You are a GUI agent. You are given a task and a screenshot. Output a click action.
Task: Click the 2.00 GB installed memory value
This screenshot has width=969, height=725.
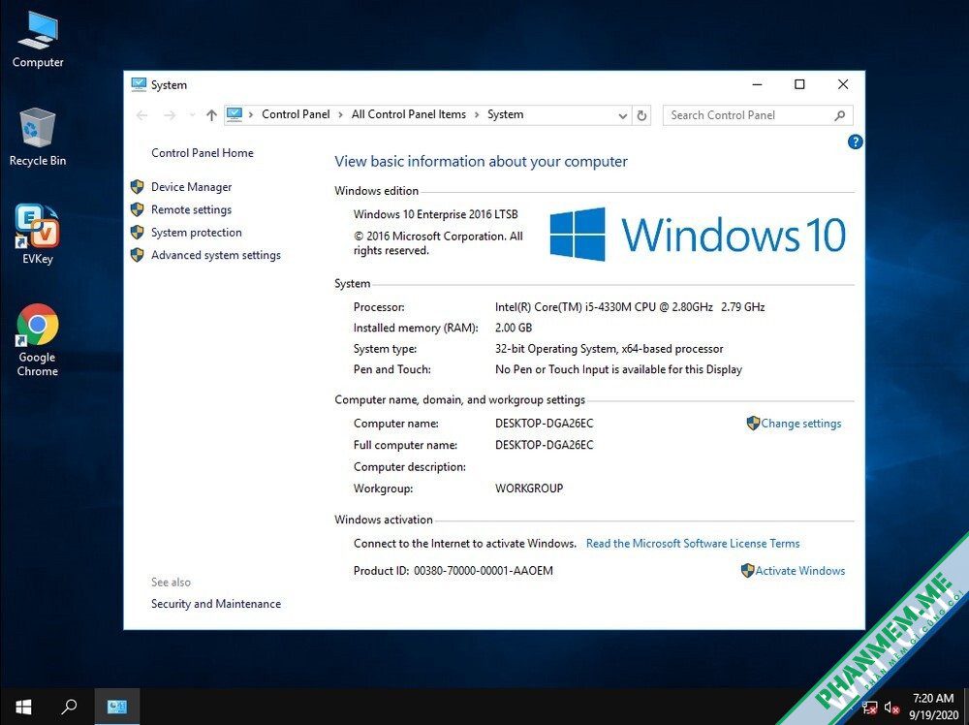[x=514, y=328]
